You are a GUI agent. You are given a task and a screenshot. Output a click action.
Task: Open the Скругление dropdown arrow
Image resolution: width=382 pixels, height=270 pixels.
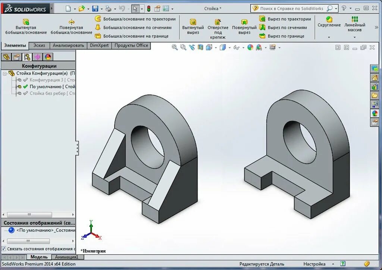click(x=329, y=37)
